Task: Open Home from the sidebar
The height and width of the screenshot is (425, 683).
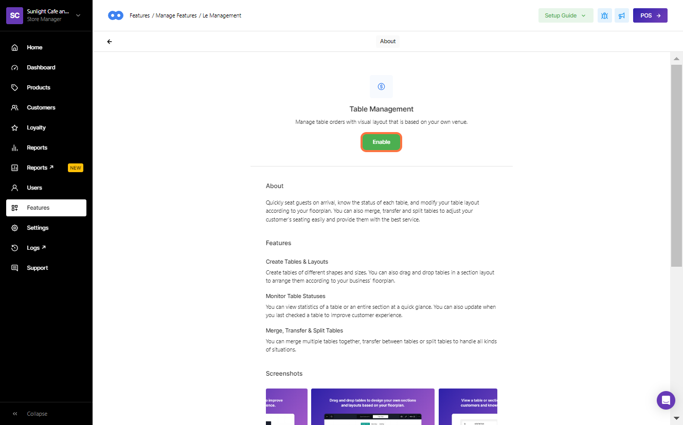Action: (x=34, y=47)
